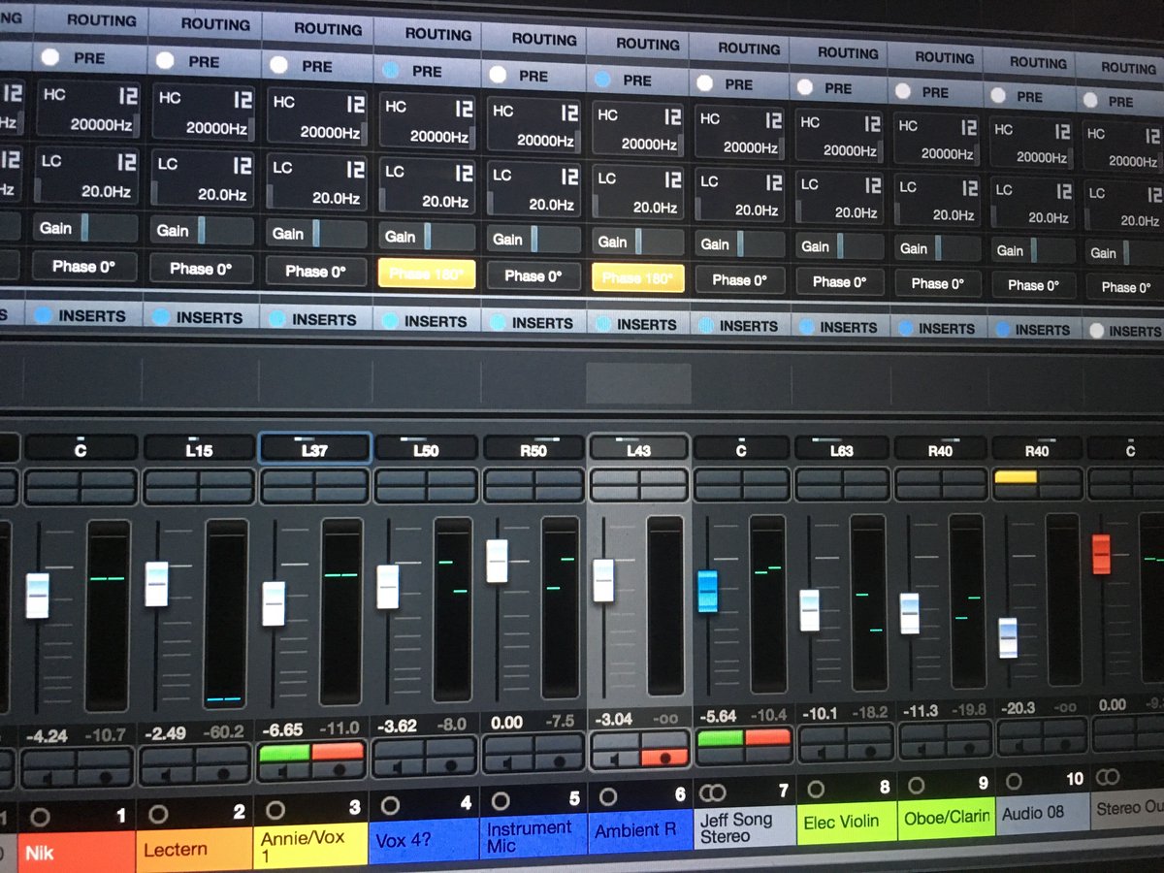Click red Write automation on Jeff Song Stereo
Image resolution: width=1164 pixels, height=873 pixels.
pos(768,737)
